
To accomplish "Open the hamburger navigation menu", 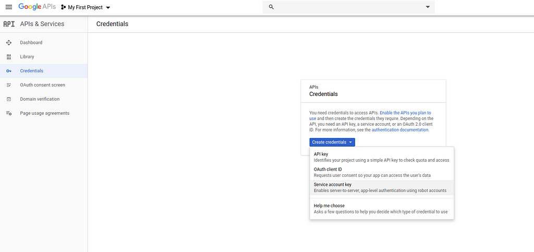I will [9, 7].
